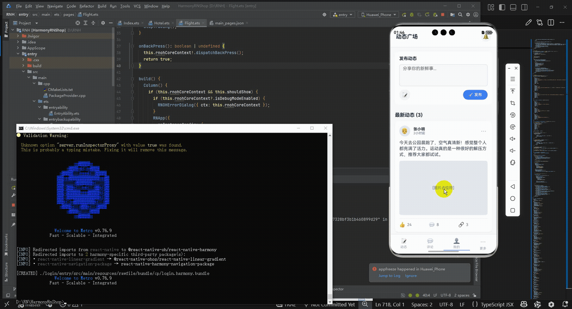Open the entry run configuration dropdown
The image size is (572, 309).
(x=342, y=15)
